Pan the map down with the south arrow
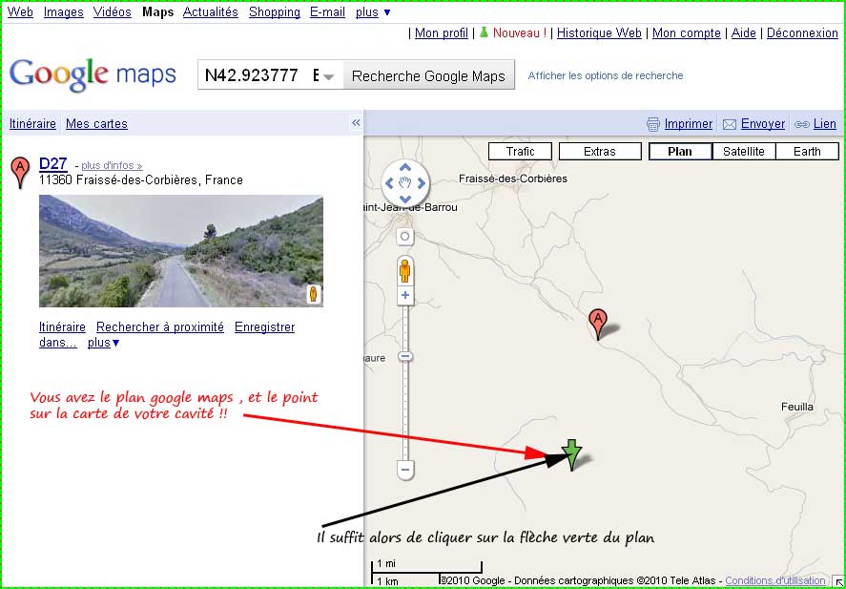Image resolution: width=846 pixels, height=589 pixels. click(405, 200)
